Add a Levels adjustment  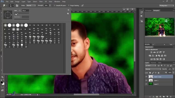click(x=154, y=52)
